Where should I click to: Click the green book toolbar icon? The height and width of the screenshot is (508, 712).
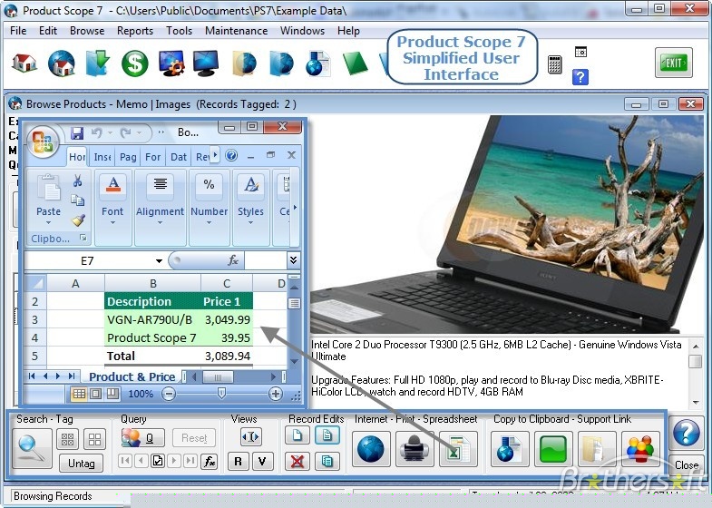[x=355, y=63]
